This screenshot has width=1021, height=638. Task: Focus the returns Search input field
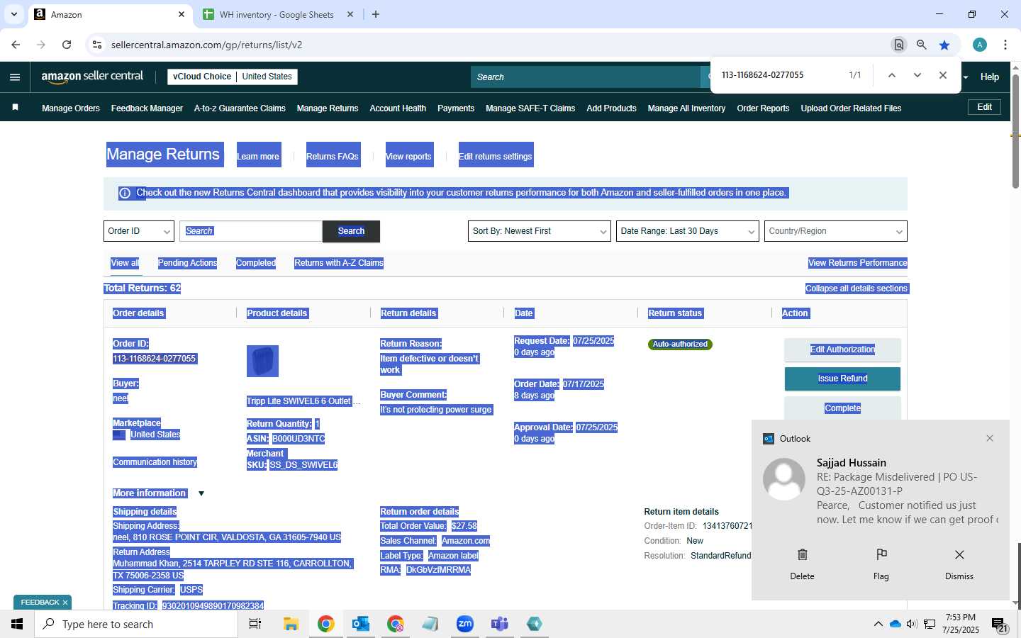(251, 231)
